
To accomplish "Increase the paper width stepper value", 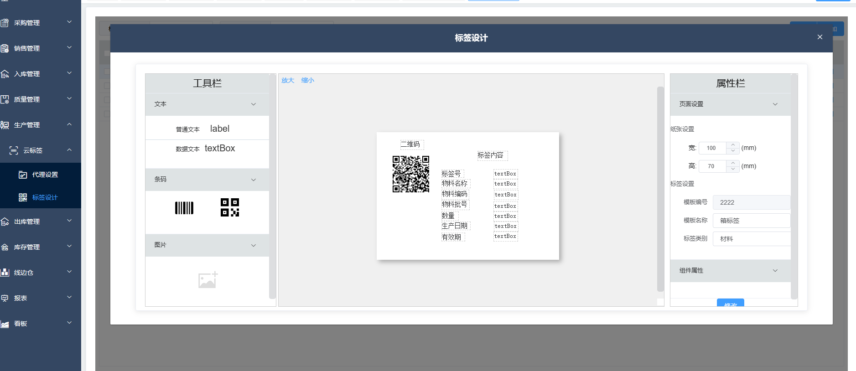I will [x=732, y=145].
